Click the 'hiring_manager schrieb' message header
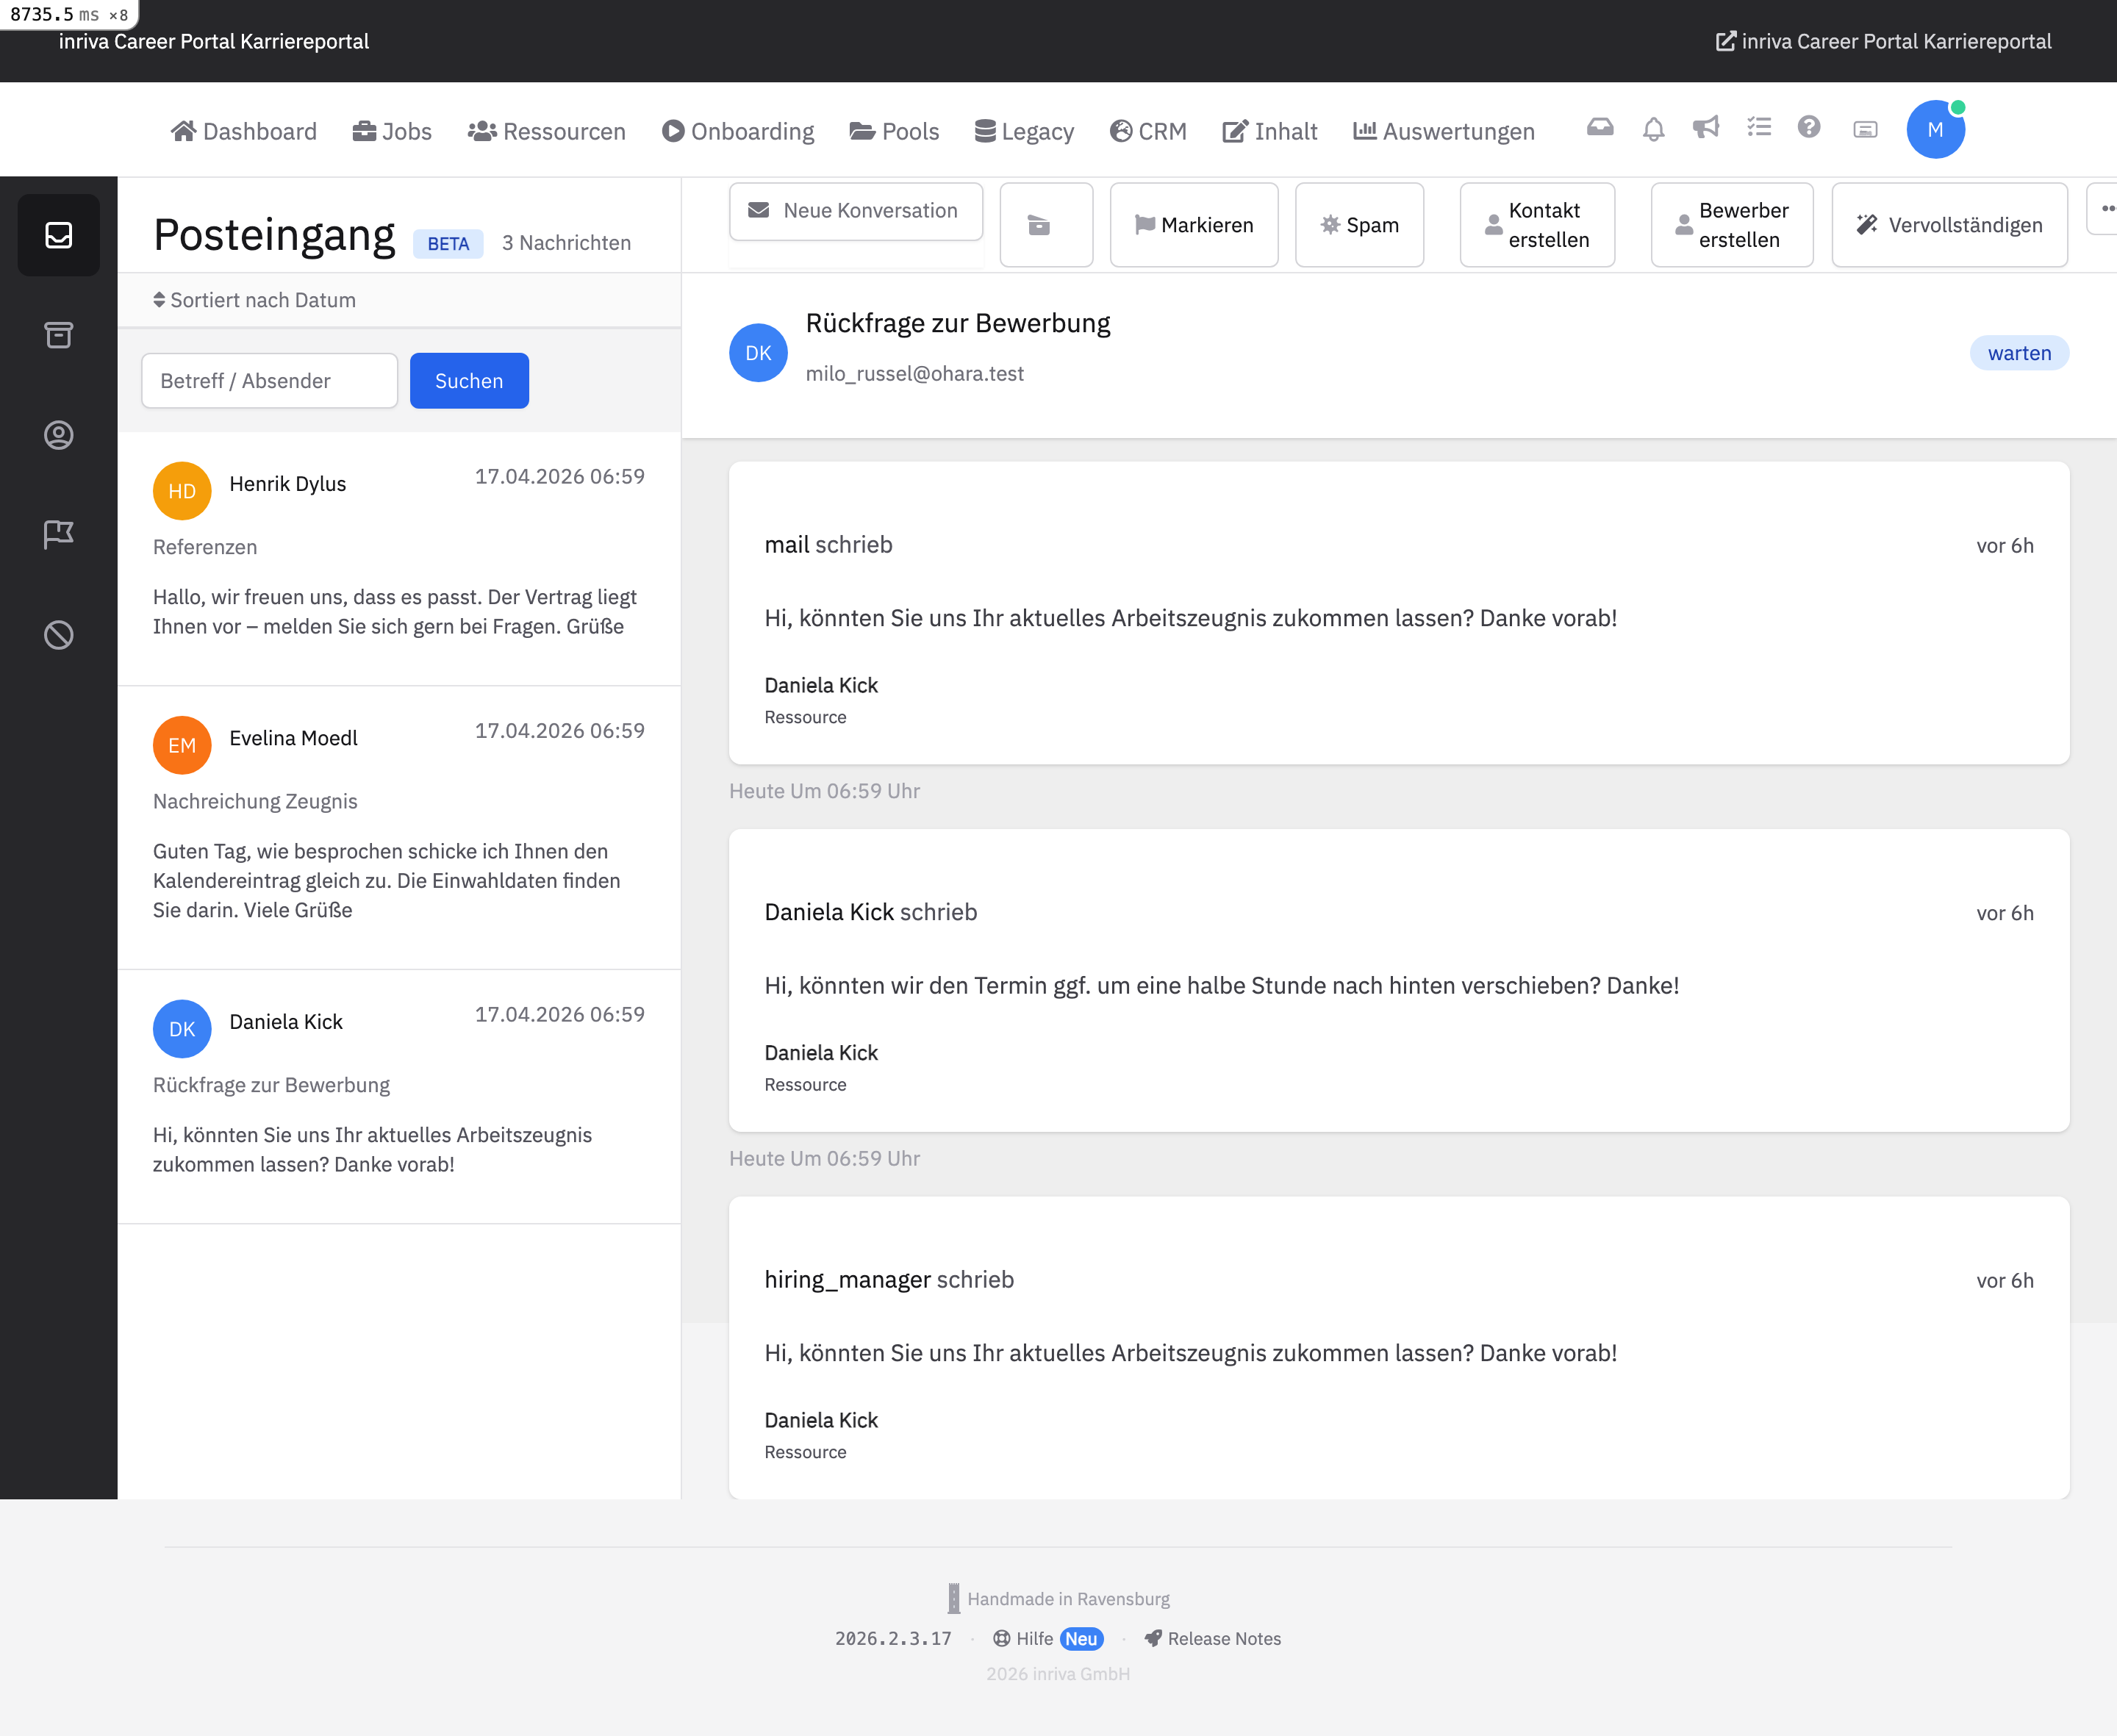This screenshot has height=1736, width=2117. (x=889, y=1280)
